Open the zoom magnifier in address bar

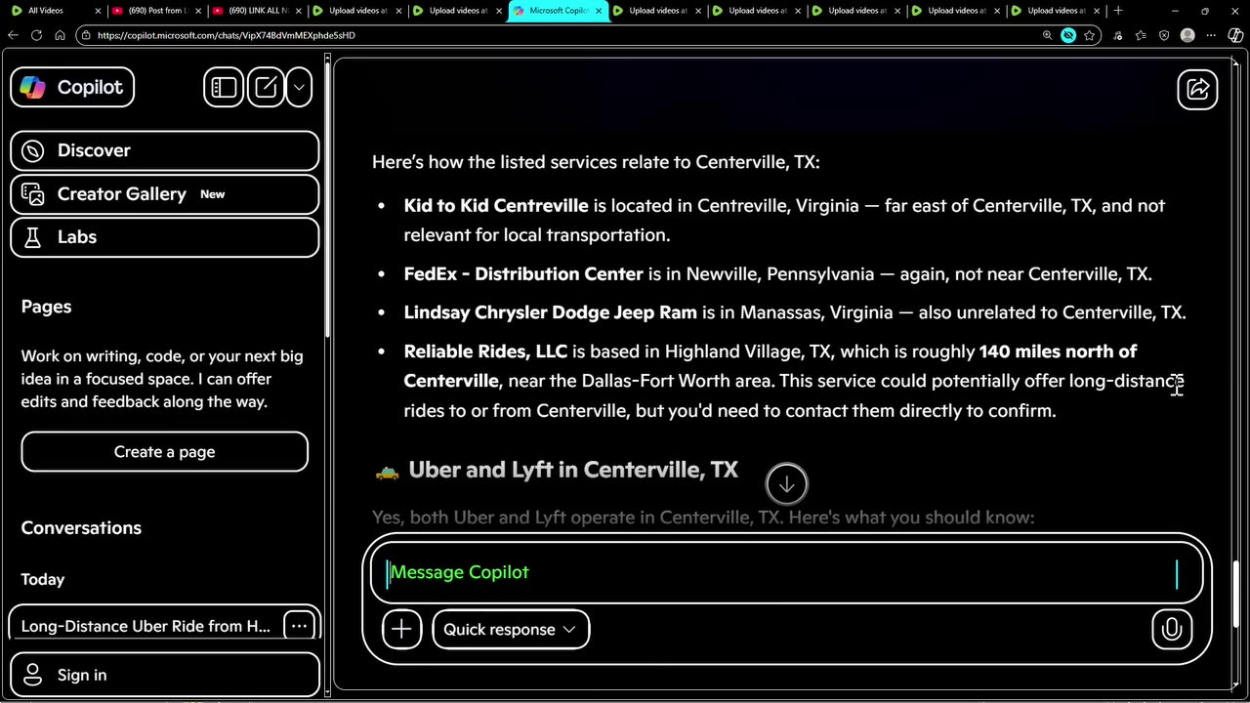1047,35
